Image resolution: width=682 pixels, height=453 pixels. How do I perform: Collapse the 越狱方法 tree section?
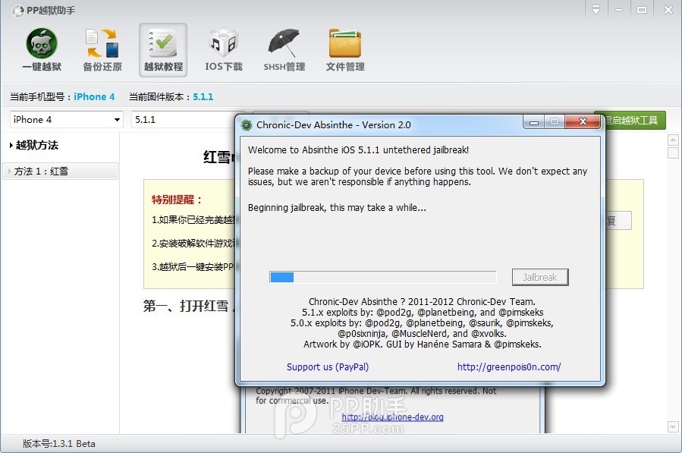(11, 146)
